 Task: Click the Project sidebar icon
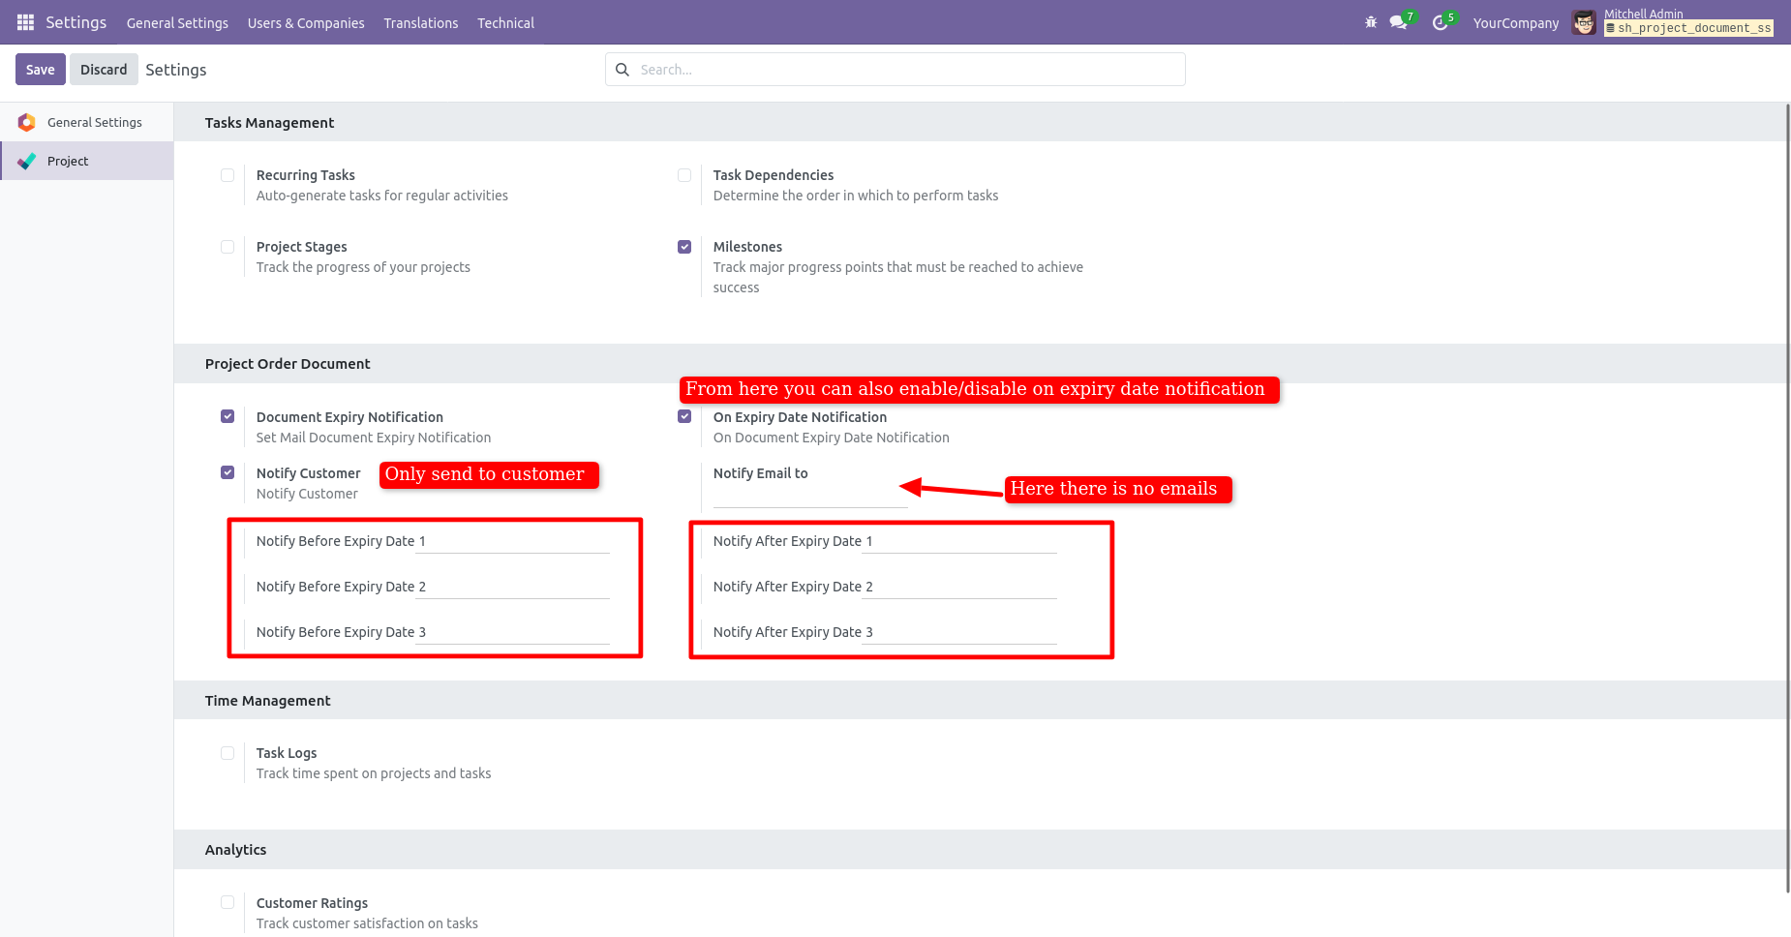click(x=27, y=161)
